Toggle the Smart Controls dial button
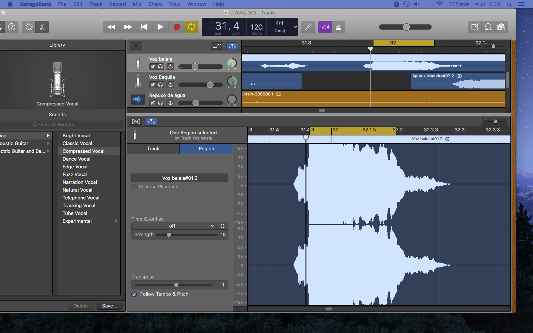533x333 pixels. click(x=29, y=27)
